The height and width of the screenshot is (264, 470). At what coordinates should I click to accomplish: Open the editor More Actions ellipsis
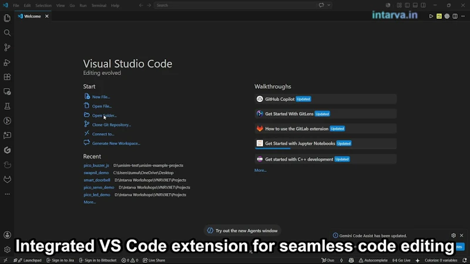click(463, 16)
